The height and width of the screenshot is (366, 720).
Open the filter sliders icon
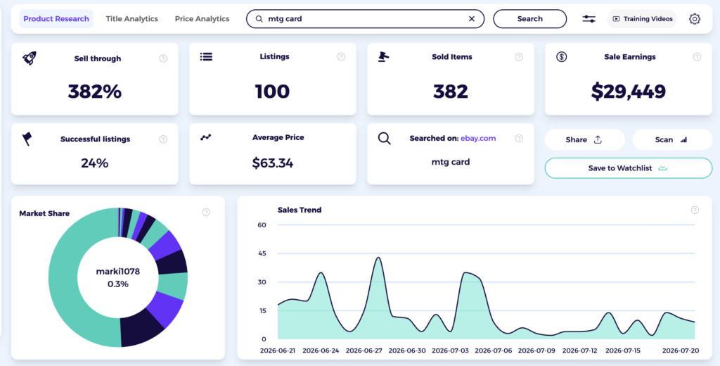[589, 19]
